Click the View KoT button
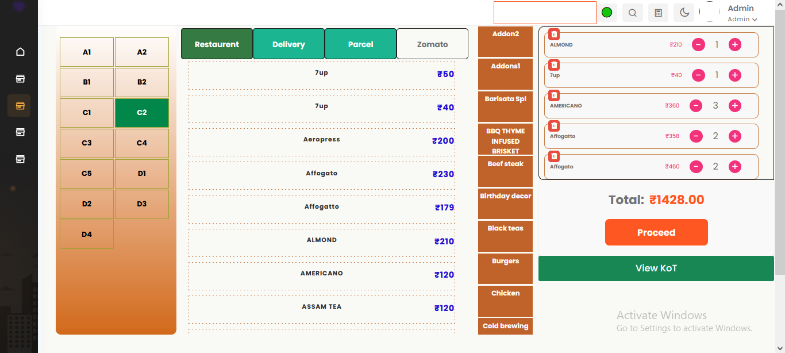Viewport: 785px width, 353px height. 656,268
